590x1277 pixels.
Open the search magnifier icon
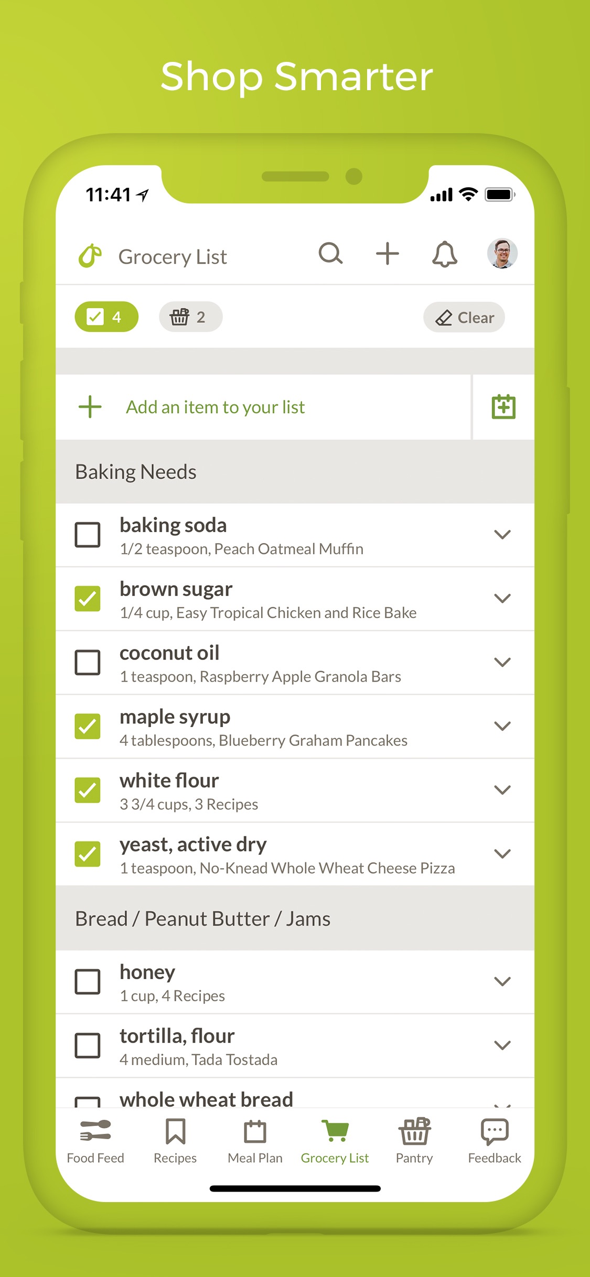[x=330, y=254]
